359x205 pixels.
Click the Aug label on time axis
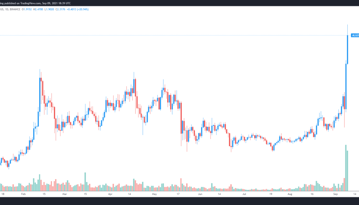point(290,194)
